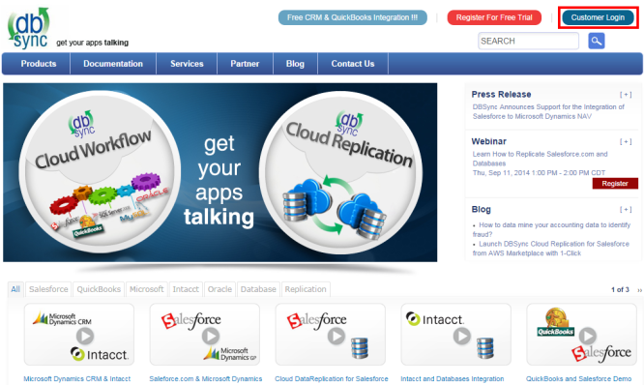Play the QuickBooks and Salesforce Demo video
The width and height of the screenshot is (644, 385).
pos(588,336)
